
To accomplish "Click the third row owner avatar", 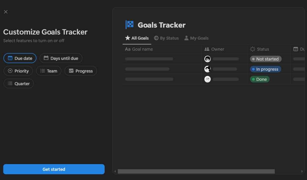I will (207, 79).
